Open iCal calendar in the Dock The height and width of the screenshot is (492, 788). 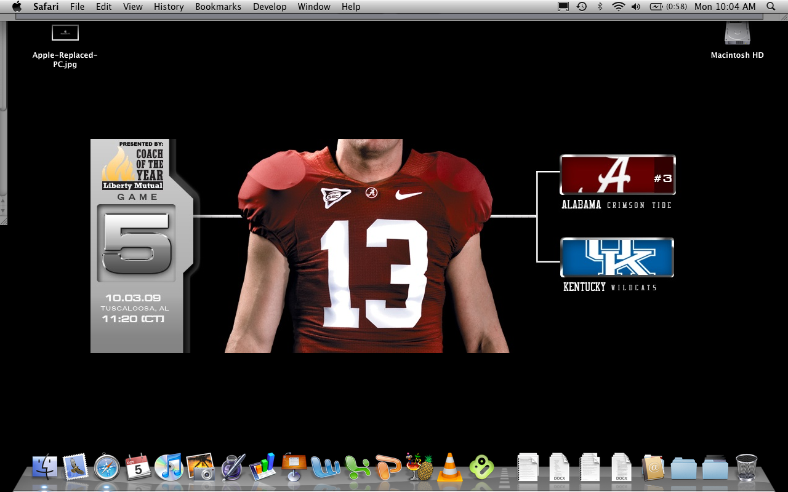tap(138, 467)
